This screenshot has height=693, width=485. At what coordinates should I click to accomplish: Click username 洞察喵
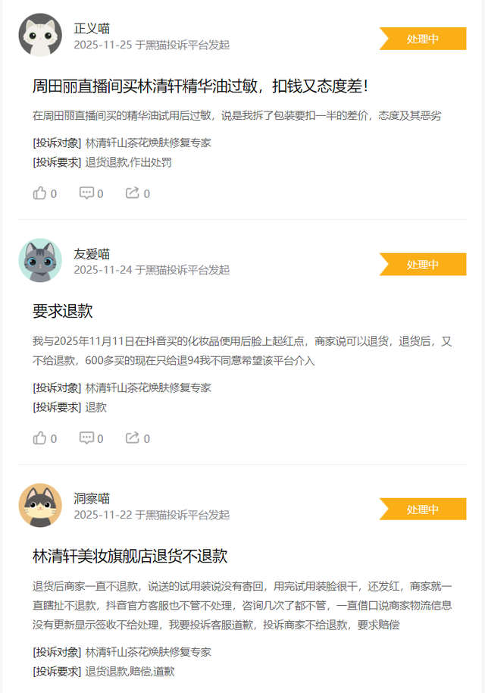point(92,499)
